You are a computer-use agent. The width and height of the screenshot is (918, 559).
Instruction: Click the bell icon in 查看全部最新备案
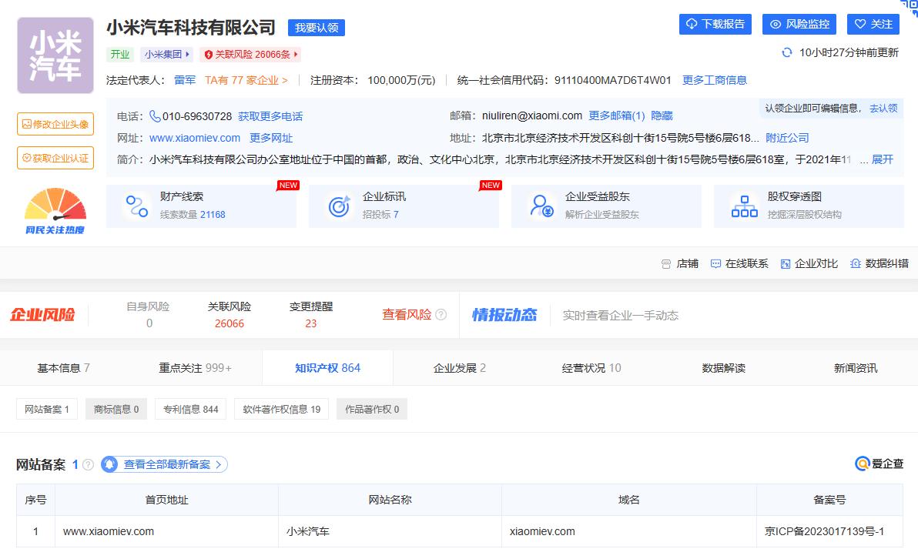(x=109, y=464)
